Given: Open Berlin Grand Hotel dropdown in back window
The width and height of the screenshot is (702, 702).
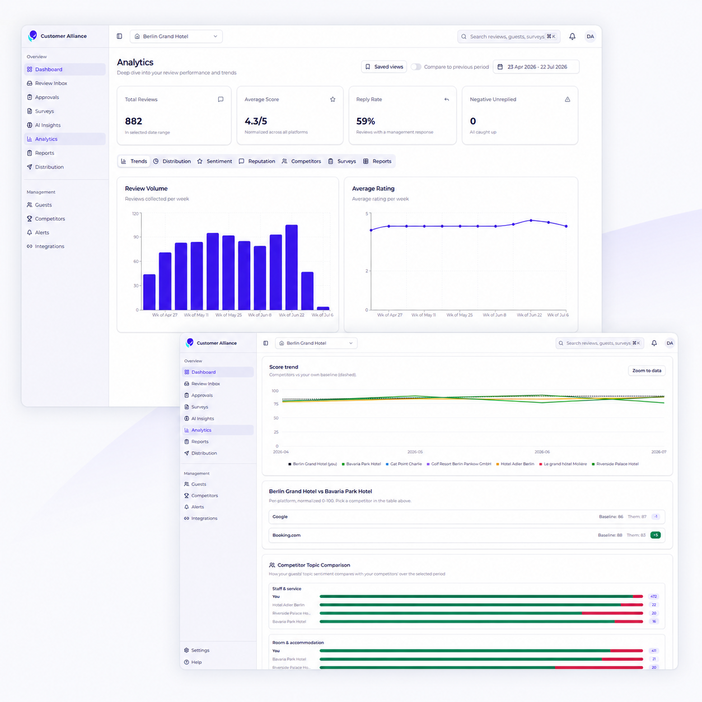Looking at the screenshot, I should pyautogui.click(x=176, y=36).
